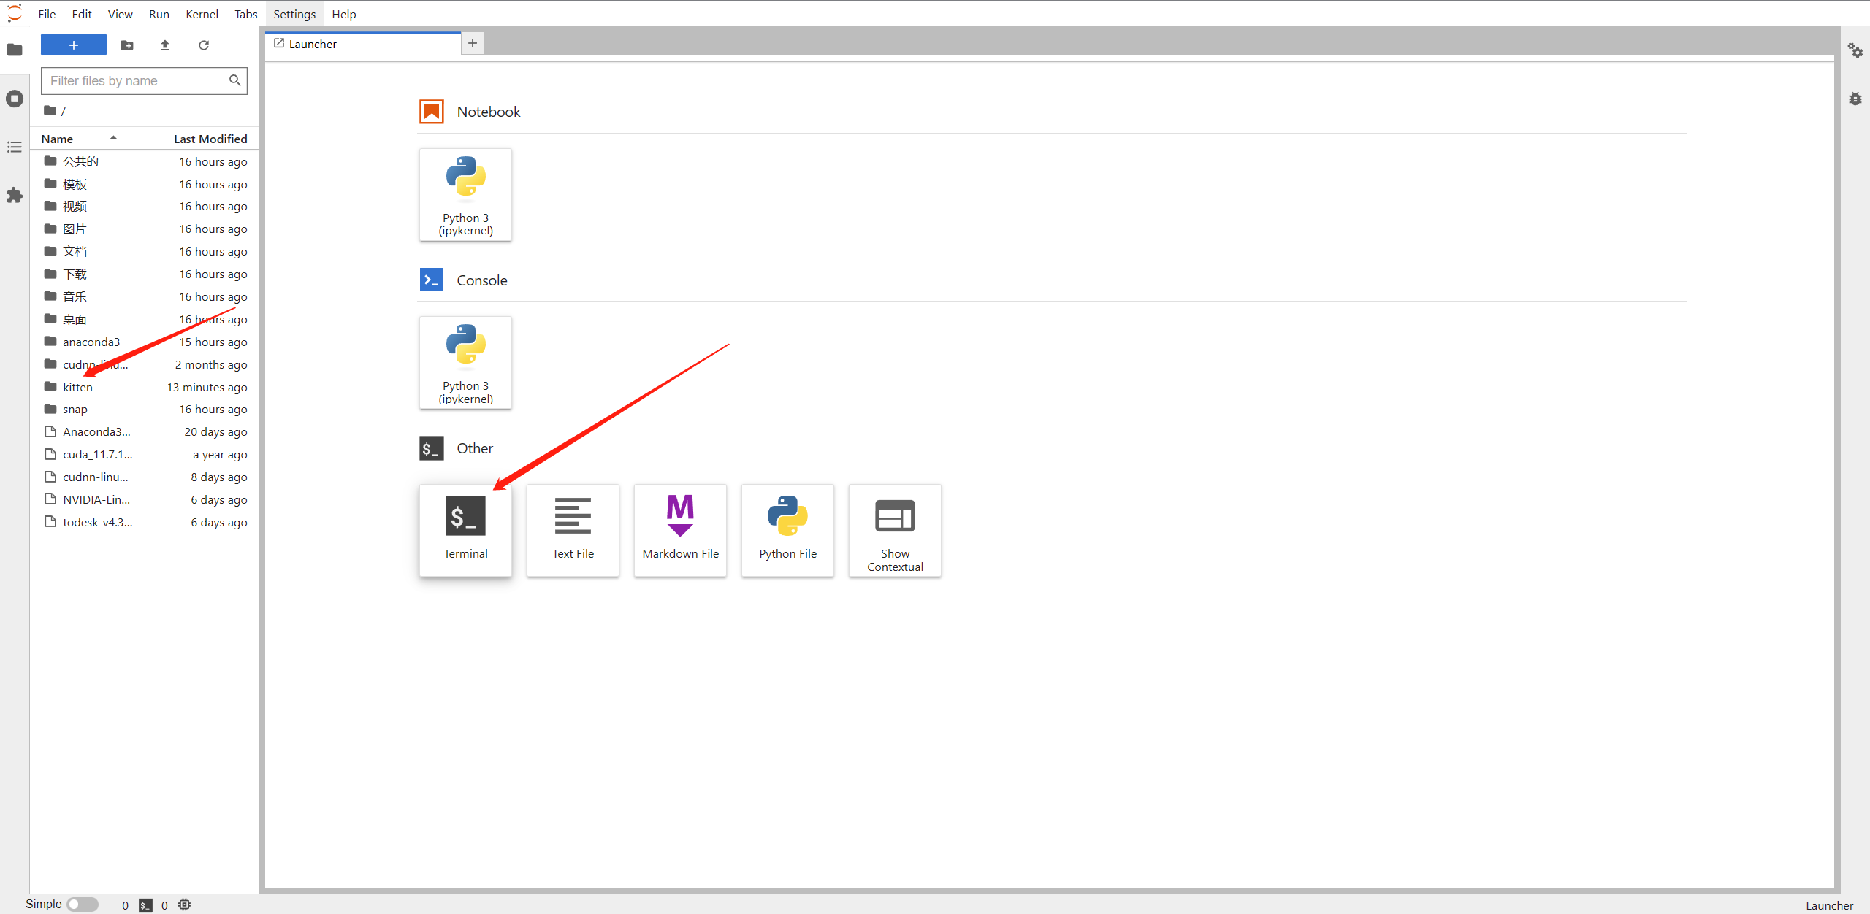Open the Table of Contents sidebar

pos(15,147)
